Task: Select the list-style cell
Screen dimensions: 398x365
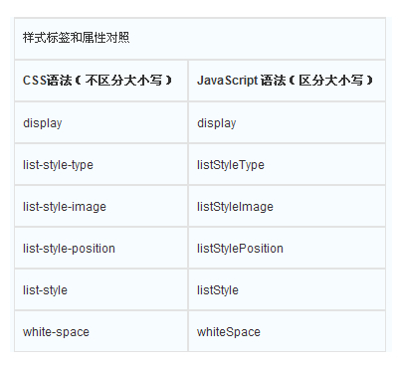Action: click(101, 290)
